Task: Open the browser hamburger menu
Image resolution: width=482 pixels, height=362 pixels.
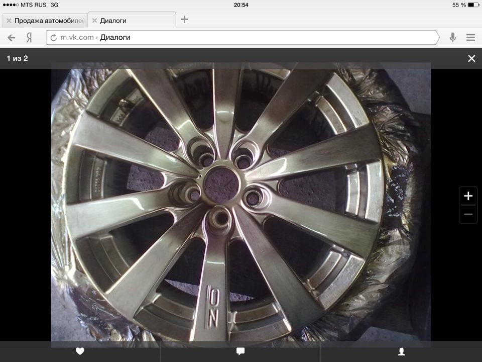Action: 470,37
